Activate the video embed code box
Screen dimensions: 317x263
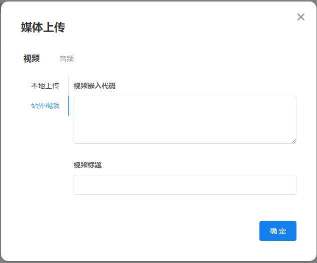(185, 120)
